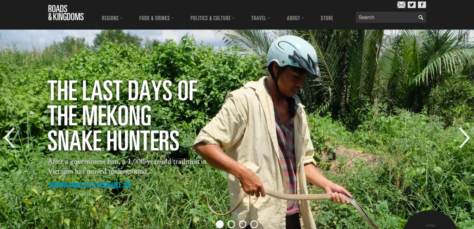Select the second carousel dot
The height and width of the screenshot is (229, 474).
pyautogui.click(x=231, y=224)
